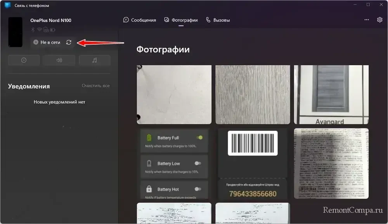Toggle the phone sound volume button
This screenshot has width=388, height=224.
click(59, 60)
